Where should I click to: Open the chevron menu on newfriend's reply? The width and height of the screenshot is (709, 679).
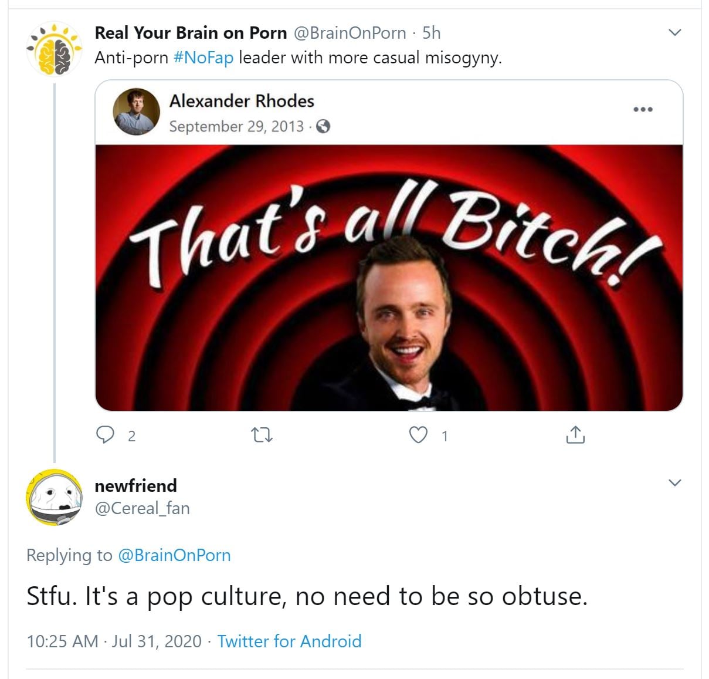675,483
